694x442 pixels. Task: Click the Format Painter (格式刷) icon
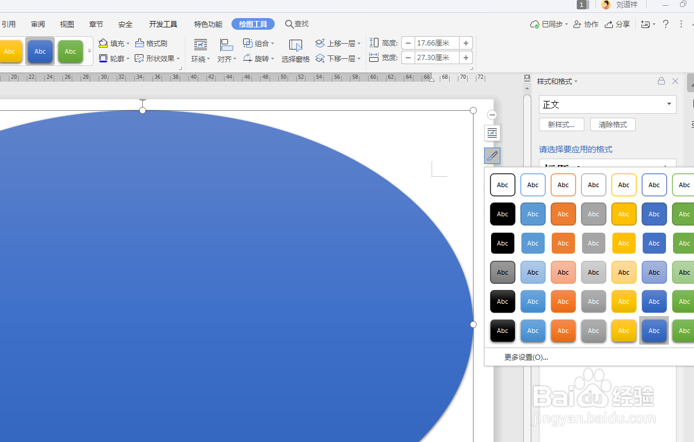tap(139, 43)
